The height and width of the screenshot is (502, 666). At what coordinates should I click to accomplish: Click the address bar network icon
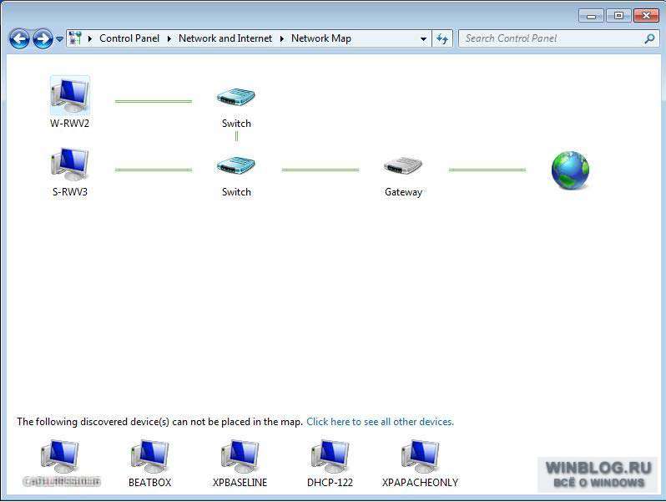point(75,38)
